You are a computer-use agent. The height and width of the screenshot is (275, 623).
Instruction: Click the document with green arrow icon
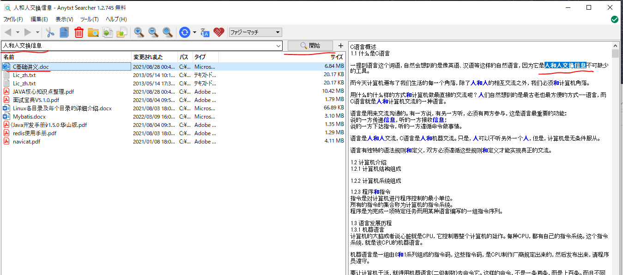108,32
